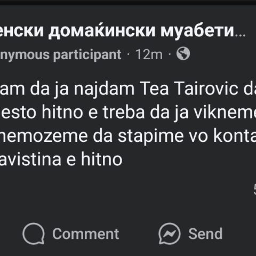Click the word 'домаќински' in group name

[x=102, y=30]
